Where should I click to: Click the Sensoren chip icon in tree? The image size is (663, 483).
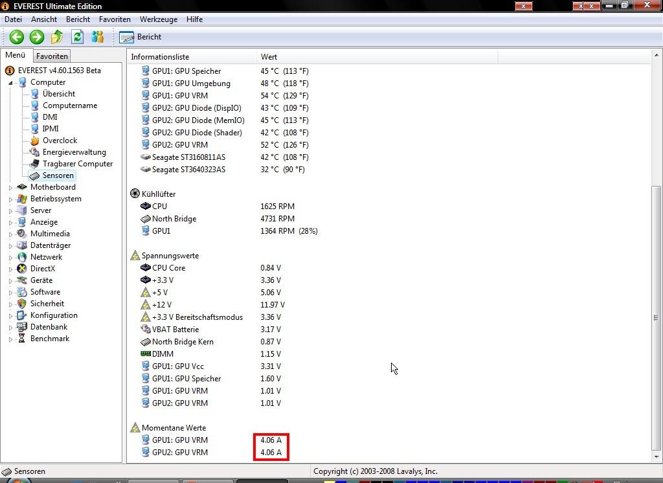coord(35,175)
